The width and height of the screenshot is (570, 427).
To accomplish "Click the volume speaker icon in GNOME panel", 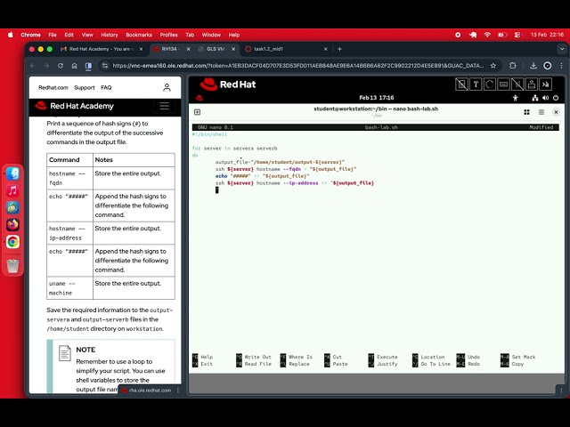I will pyautogui.click(x=545, y=98).
